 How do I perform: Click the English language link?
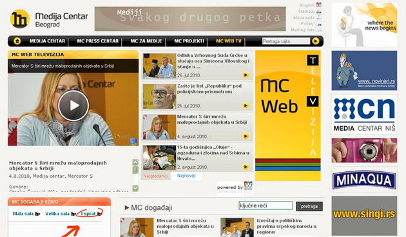coord(307,5)
